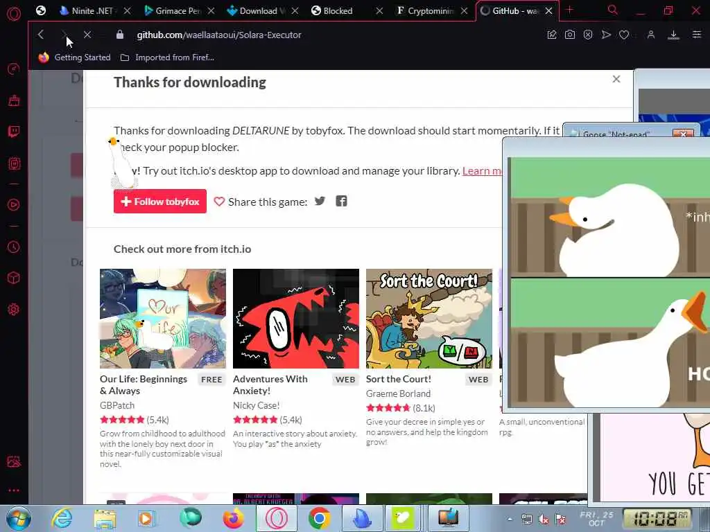710x532 pixels.
Task: Click author name Nicky Case!
Action: click(x=256, y=405)
